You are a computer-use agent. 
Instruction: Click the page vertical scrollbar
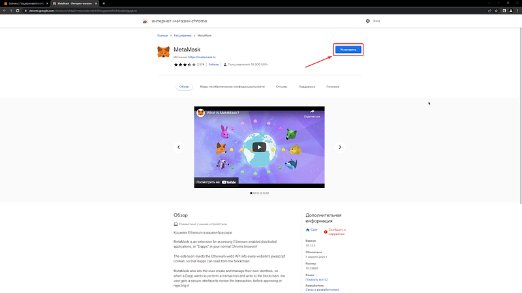coord(521,115)
